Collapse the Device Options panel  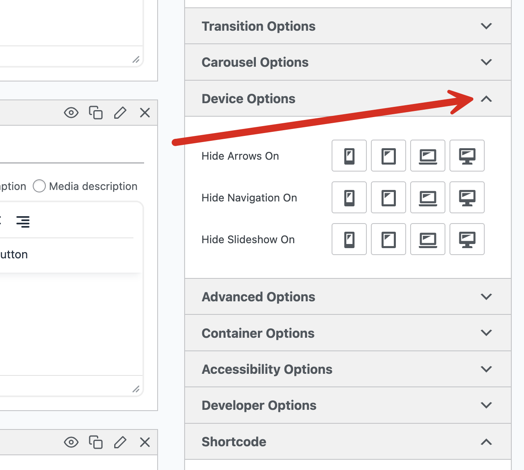pyautogui.click(x=486, y=99)
